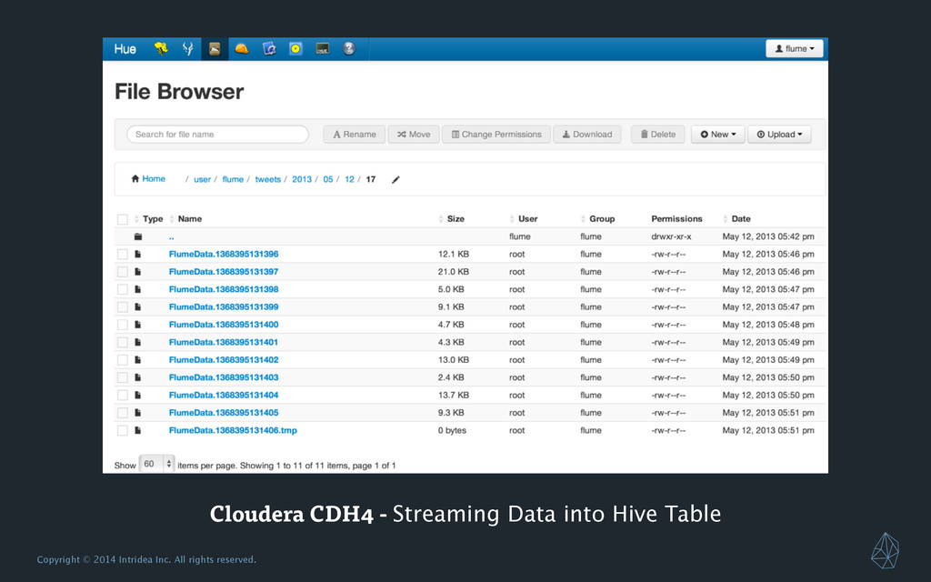Click file icon for FlumeData.1368395131397
Screen dimensions: 931x582
(138, 271)
